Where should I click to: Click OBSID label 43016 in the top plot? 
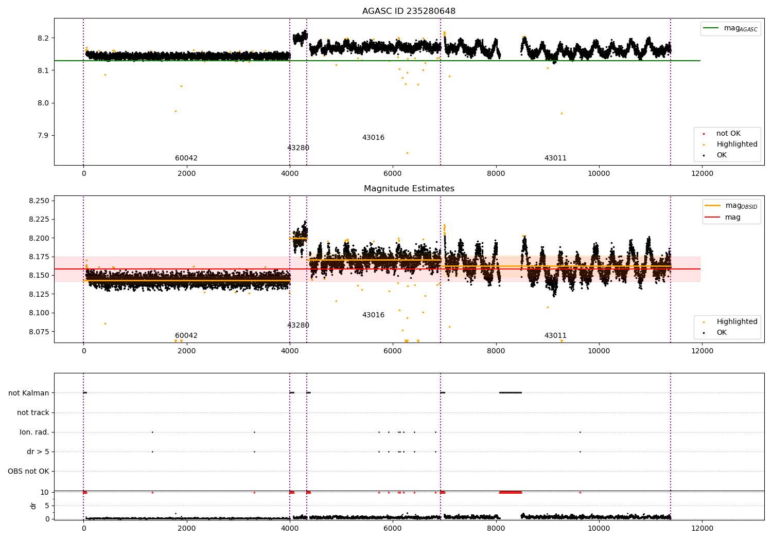click(373, 138)
